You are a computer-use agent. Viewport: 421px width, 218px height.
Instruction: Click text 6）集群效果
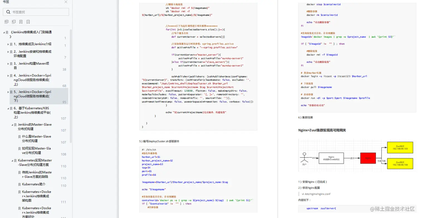point(305,117)
